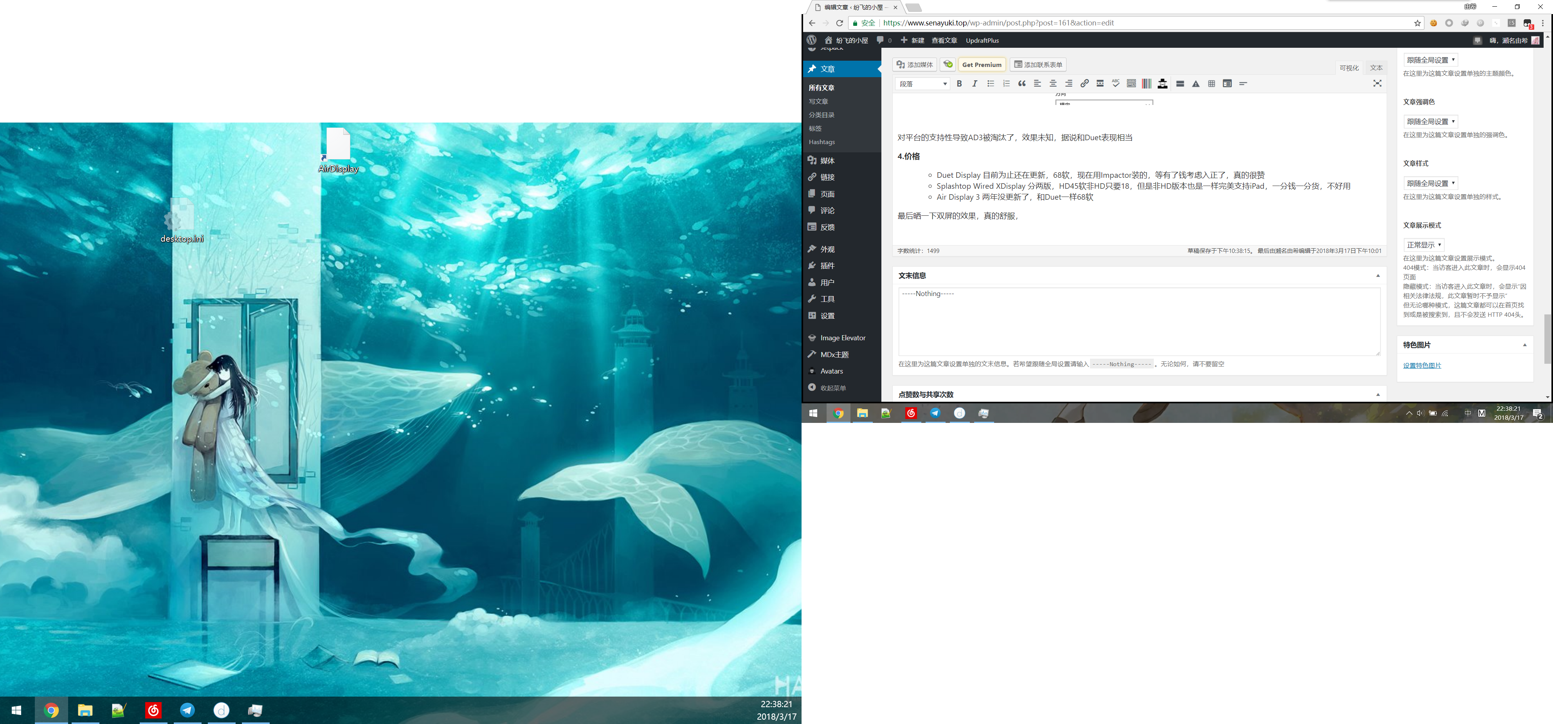The image size is (1553, 724).
Task: Click the 添加联系表单 button
Action: coord(1038,65)
